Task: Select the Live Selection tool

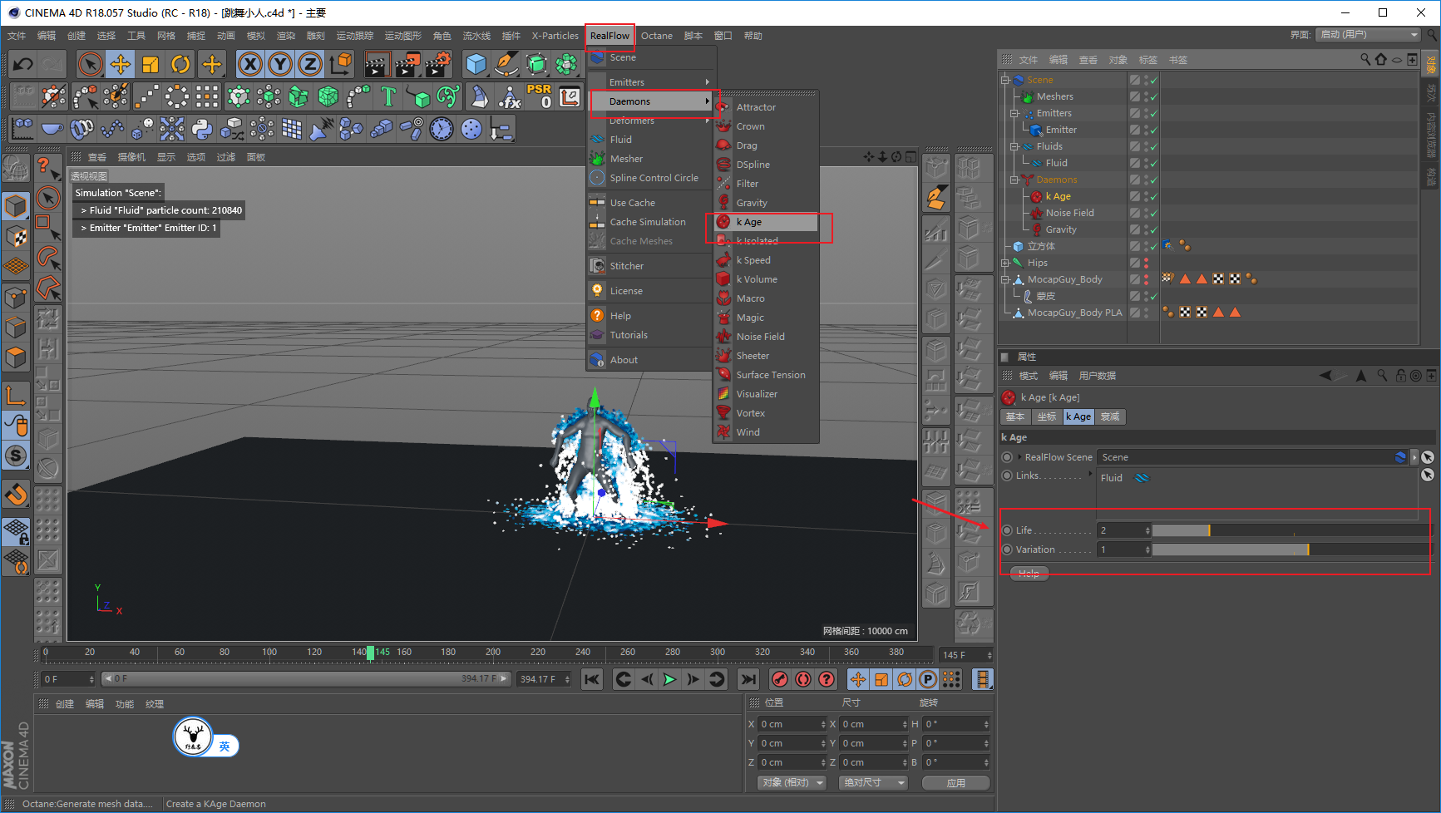Action: tap(91, 64)
